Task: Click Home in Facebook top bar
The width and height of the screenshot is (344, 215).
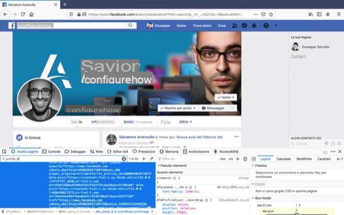Action: (182, 26)
